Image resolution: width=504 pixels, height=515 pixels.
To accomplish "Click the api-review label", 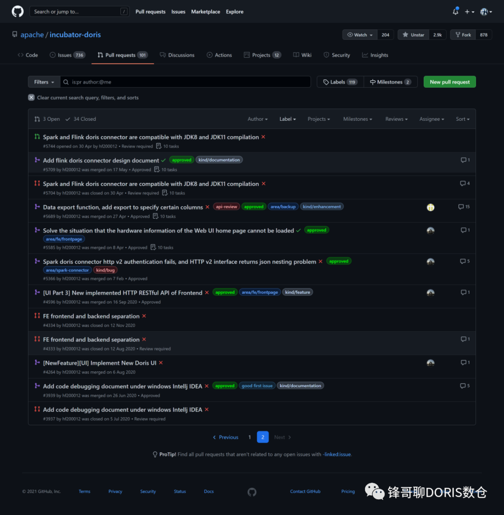I will click(x=226, y=207).
